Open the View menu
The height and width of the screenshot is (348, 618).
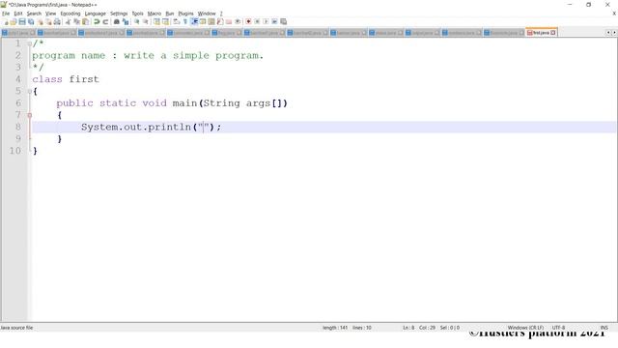(x=51, y=14)
